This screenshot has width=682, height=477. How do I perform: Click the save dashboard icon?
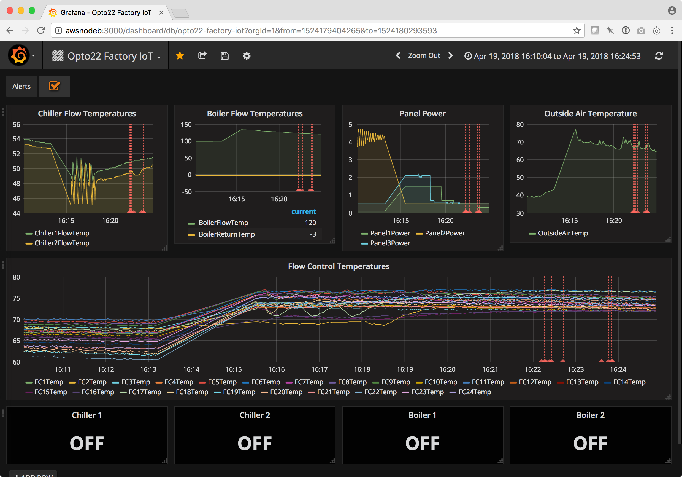(224, 56)
